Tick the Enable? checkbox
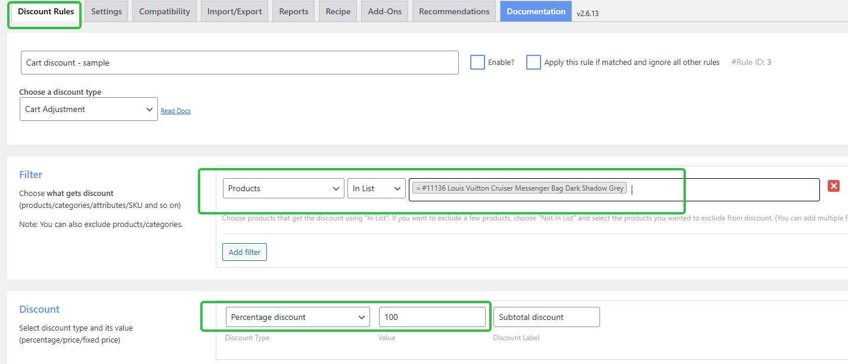848x364 pixels. click(x=477, y=62)
